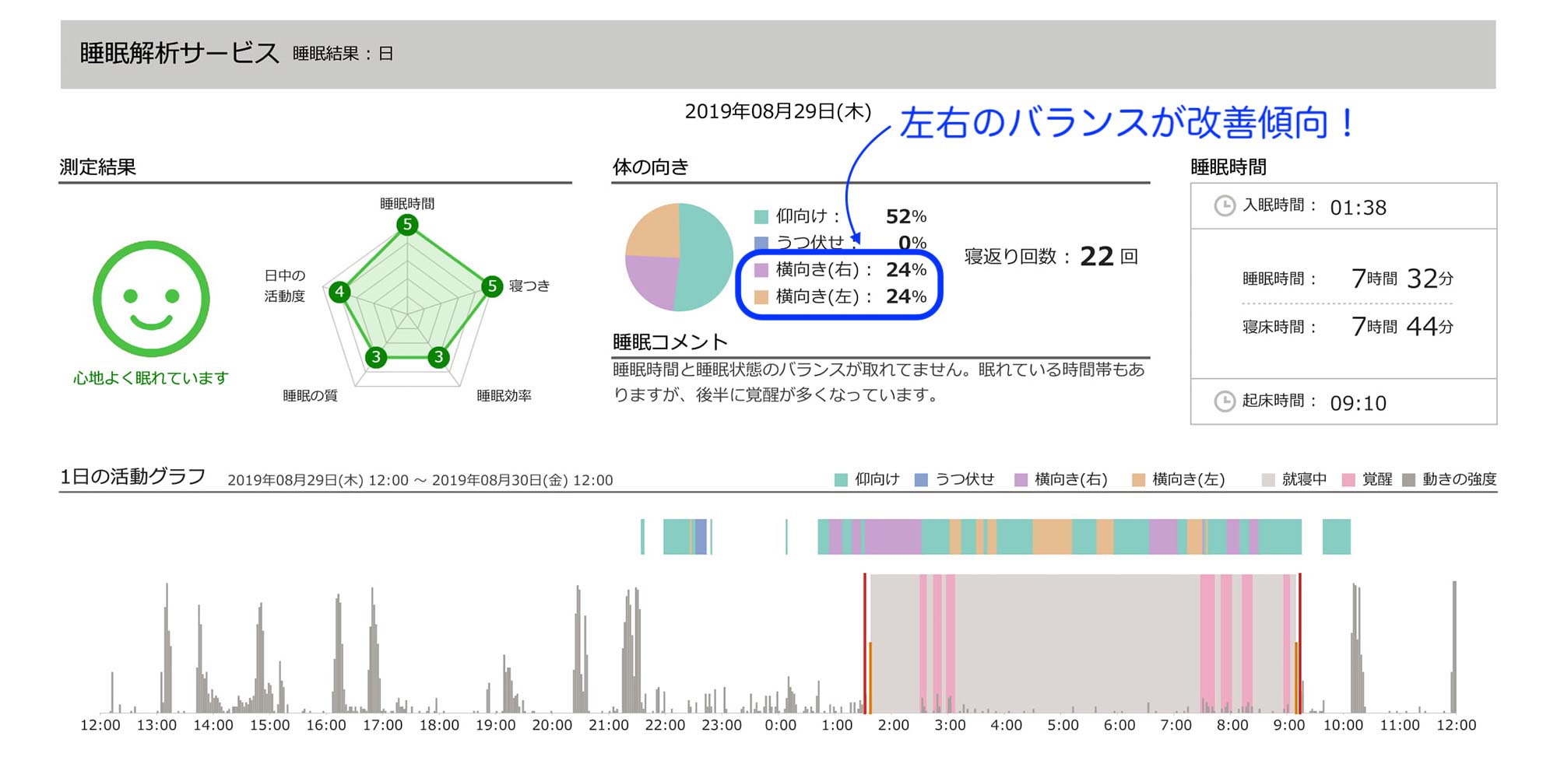Viewport: 1557px width, 778px height.
Task: Click the 横向き(右) swatch in activity graph legend
Action: coord(1021,480)
